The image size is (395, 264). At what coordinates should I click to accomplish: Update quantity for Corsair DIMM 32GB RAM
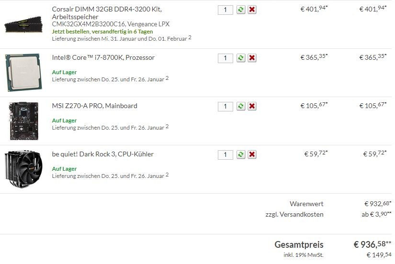pyautogui.click(x=241, y=10)
